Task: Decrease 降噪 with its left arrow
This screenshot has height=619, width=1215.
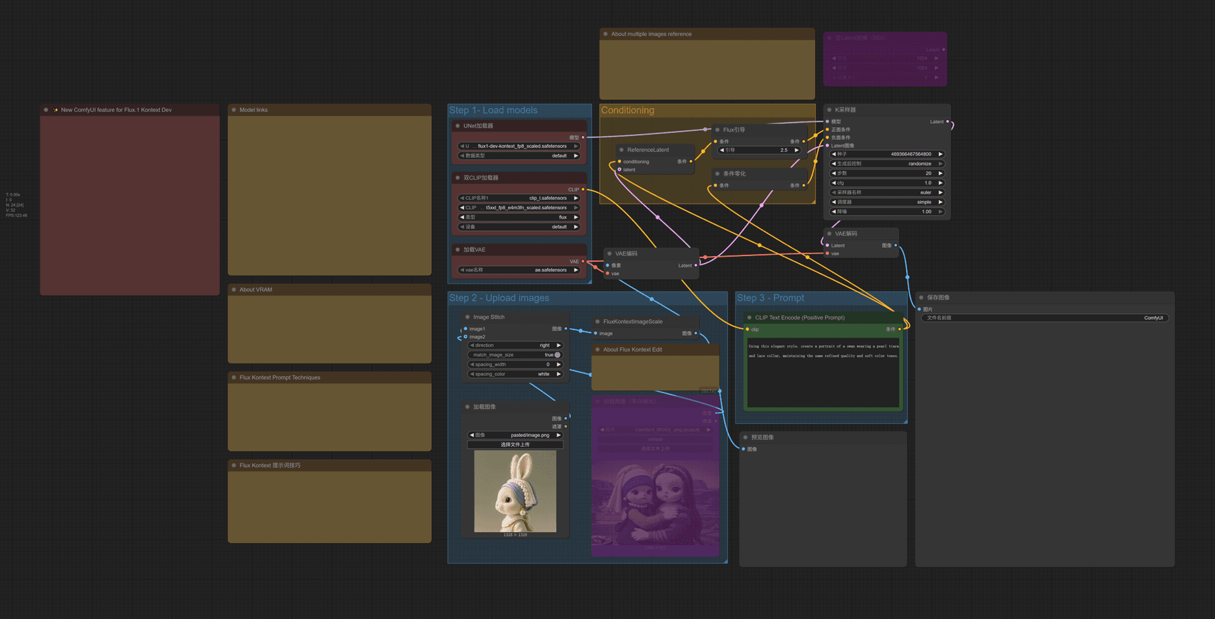Action: point(834,212)
